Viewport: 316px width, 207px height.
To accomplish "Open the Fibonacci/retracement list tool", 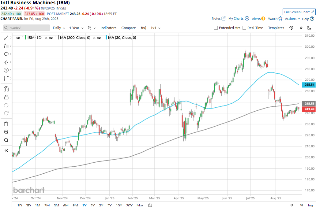I will click(6, 46).
